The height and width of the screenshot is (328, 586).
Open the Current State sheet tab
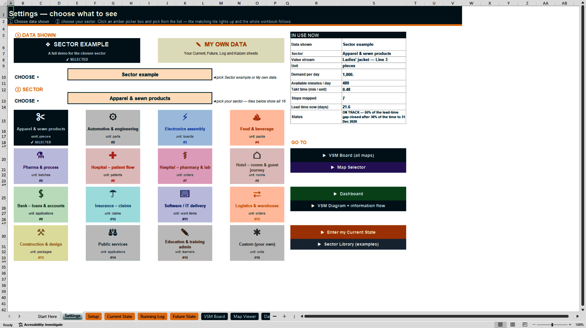click(x=120, y=316)
